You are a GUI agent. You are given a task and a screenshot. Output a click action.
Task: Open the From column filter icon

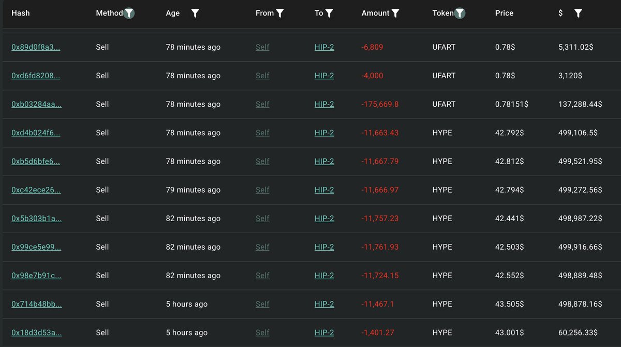click(280, 13)
